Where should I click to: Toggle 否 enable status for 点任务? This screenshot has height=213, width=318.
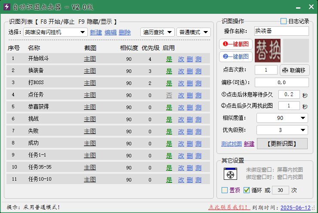click(169, 95)
